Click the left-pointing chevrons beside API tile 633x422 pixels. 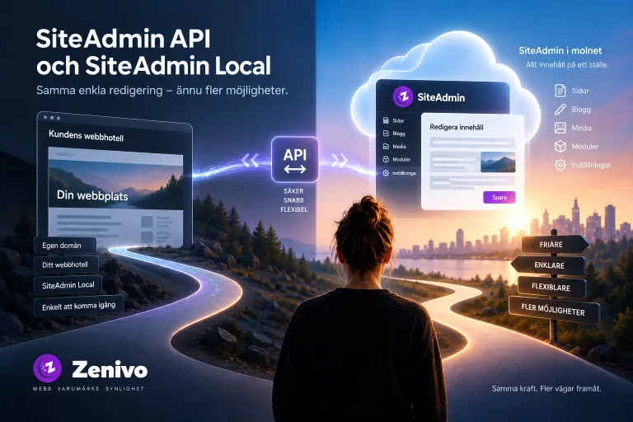[251, 161]
